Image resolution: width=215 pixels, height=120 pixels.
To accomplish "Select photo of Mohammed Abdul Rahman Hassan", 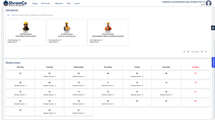I will tap(108, 26).
